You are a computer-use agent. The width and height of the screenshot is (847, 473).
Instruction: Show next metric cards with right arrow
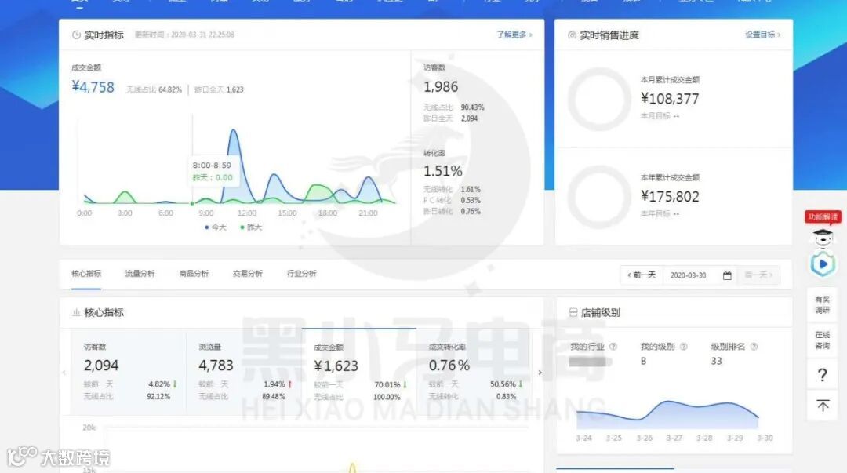click(540, 373)
